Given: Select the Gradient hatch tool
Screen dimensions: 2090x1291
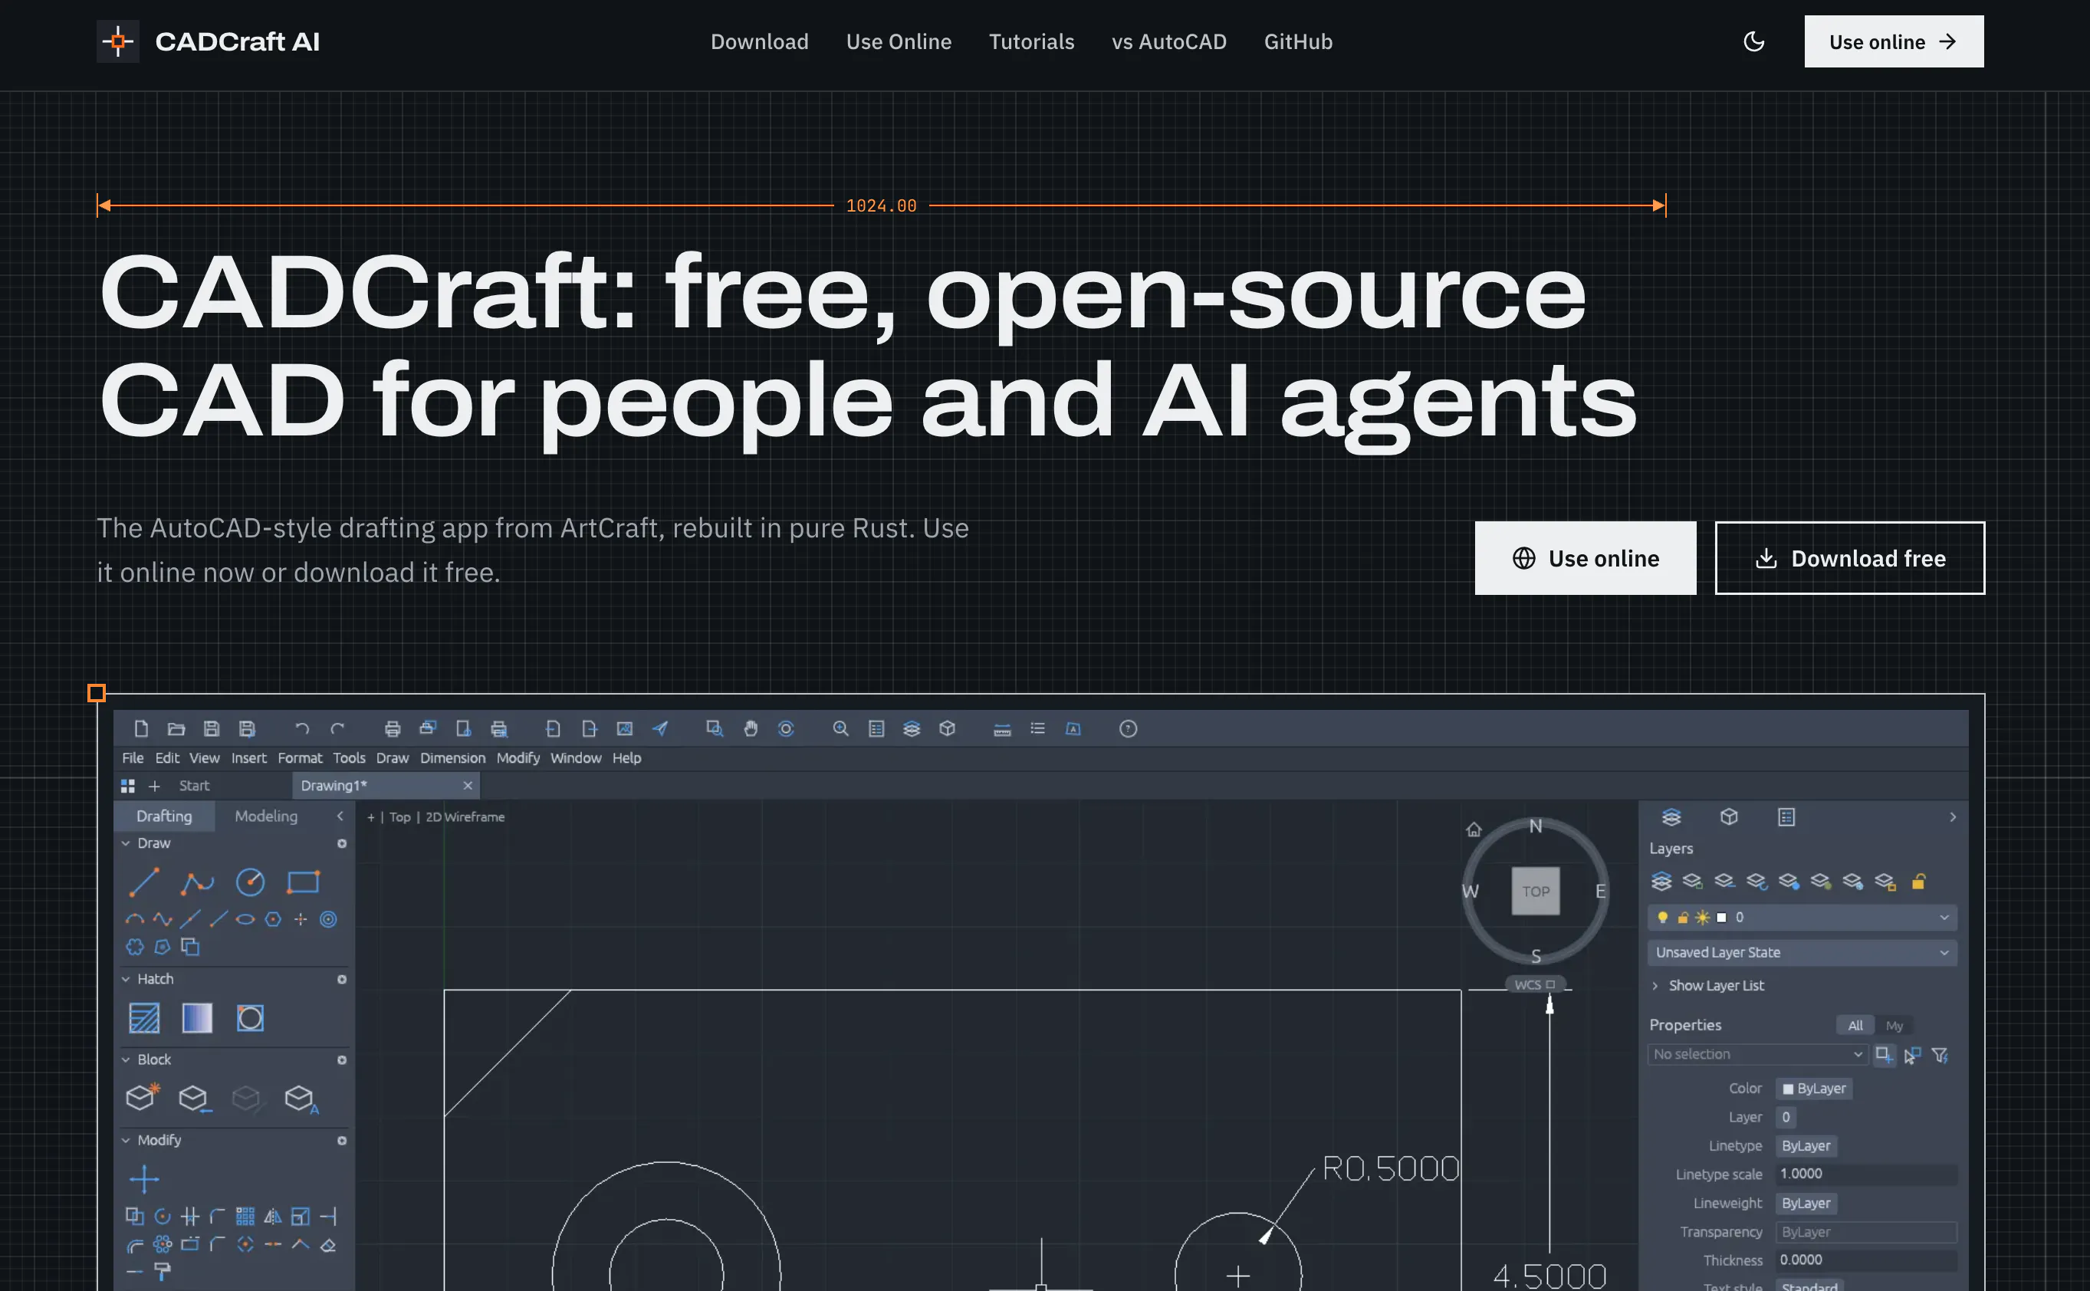Looking at the screenshot, I should coord(197,1018).
